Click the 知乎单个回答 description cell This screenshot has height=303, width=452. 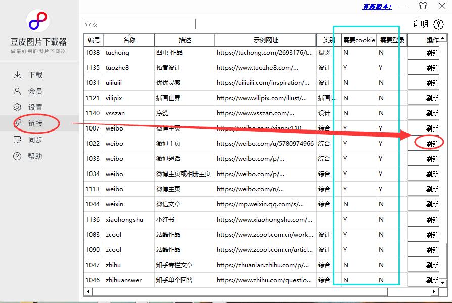(185, 280)
